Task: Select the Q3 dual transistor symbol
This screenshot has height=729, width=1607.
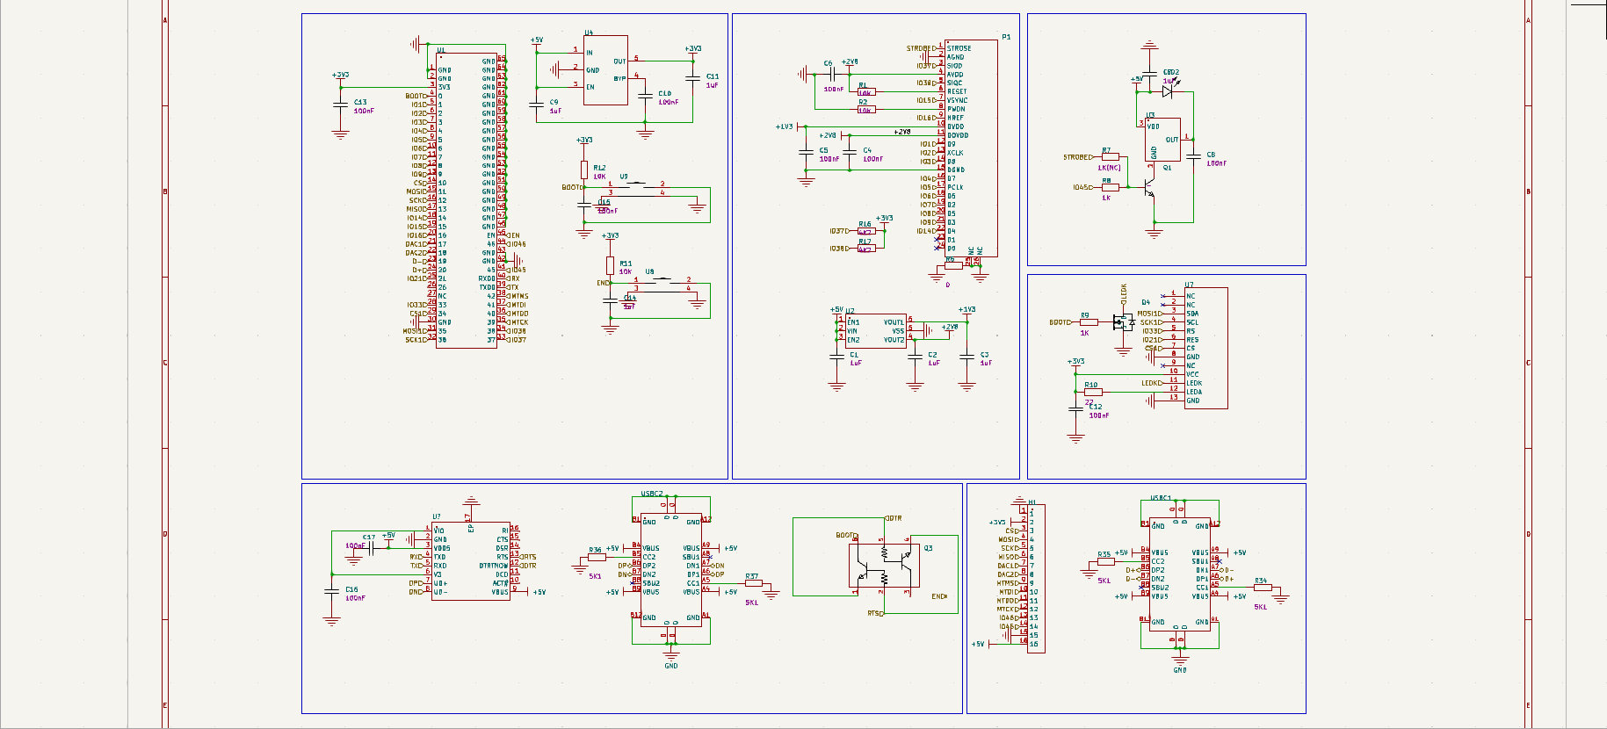Action: tap(884, 567)
